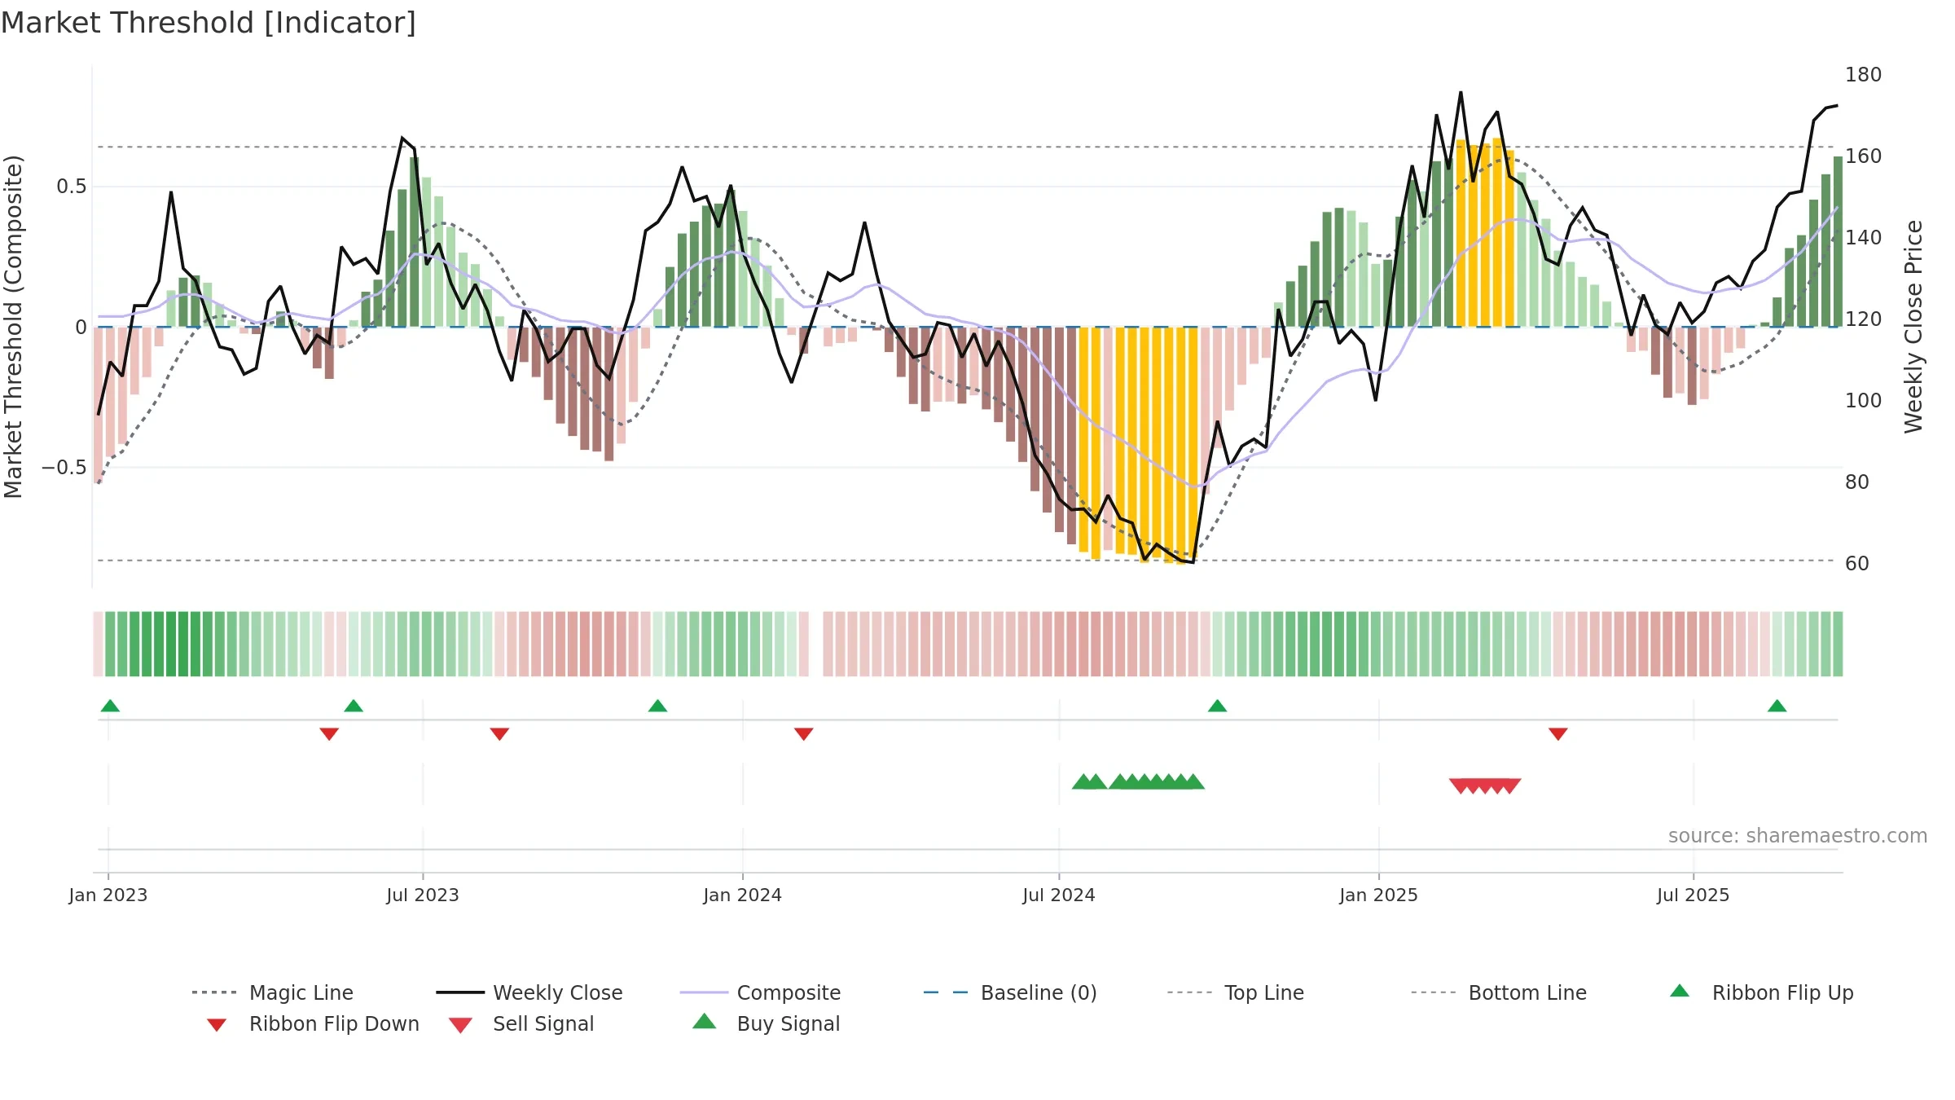This screenshot has height=1100, width=1955.
Task: Select the Composite legend entry
Action: click(760, 992)
